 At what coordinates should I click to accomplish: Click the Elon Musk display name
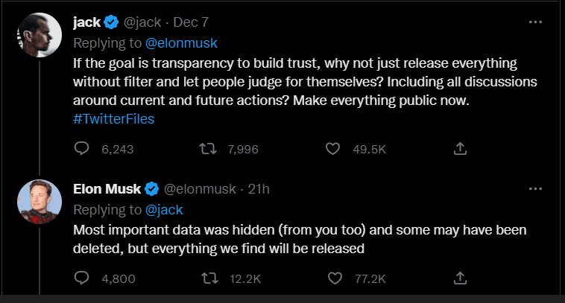pos(107,189)
